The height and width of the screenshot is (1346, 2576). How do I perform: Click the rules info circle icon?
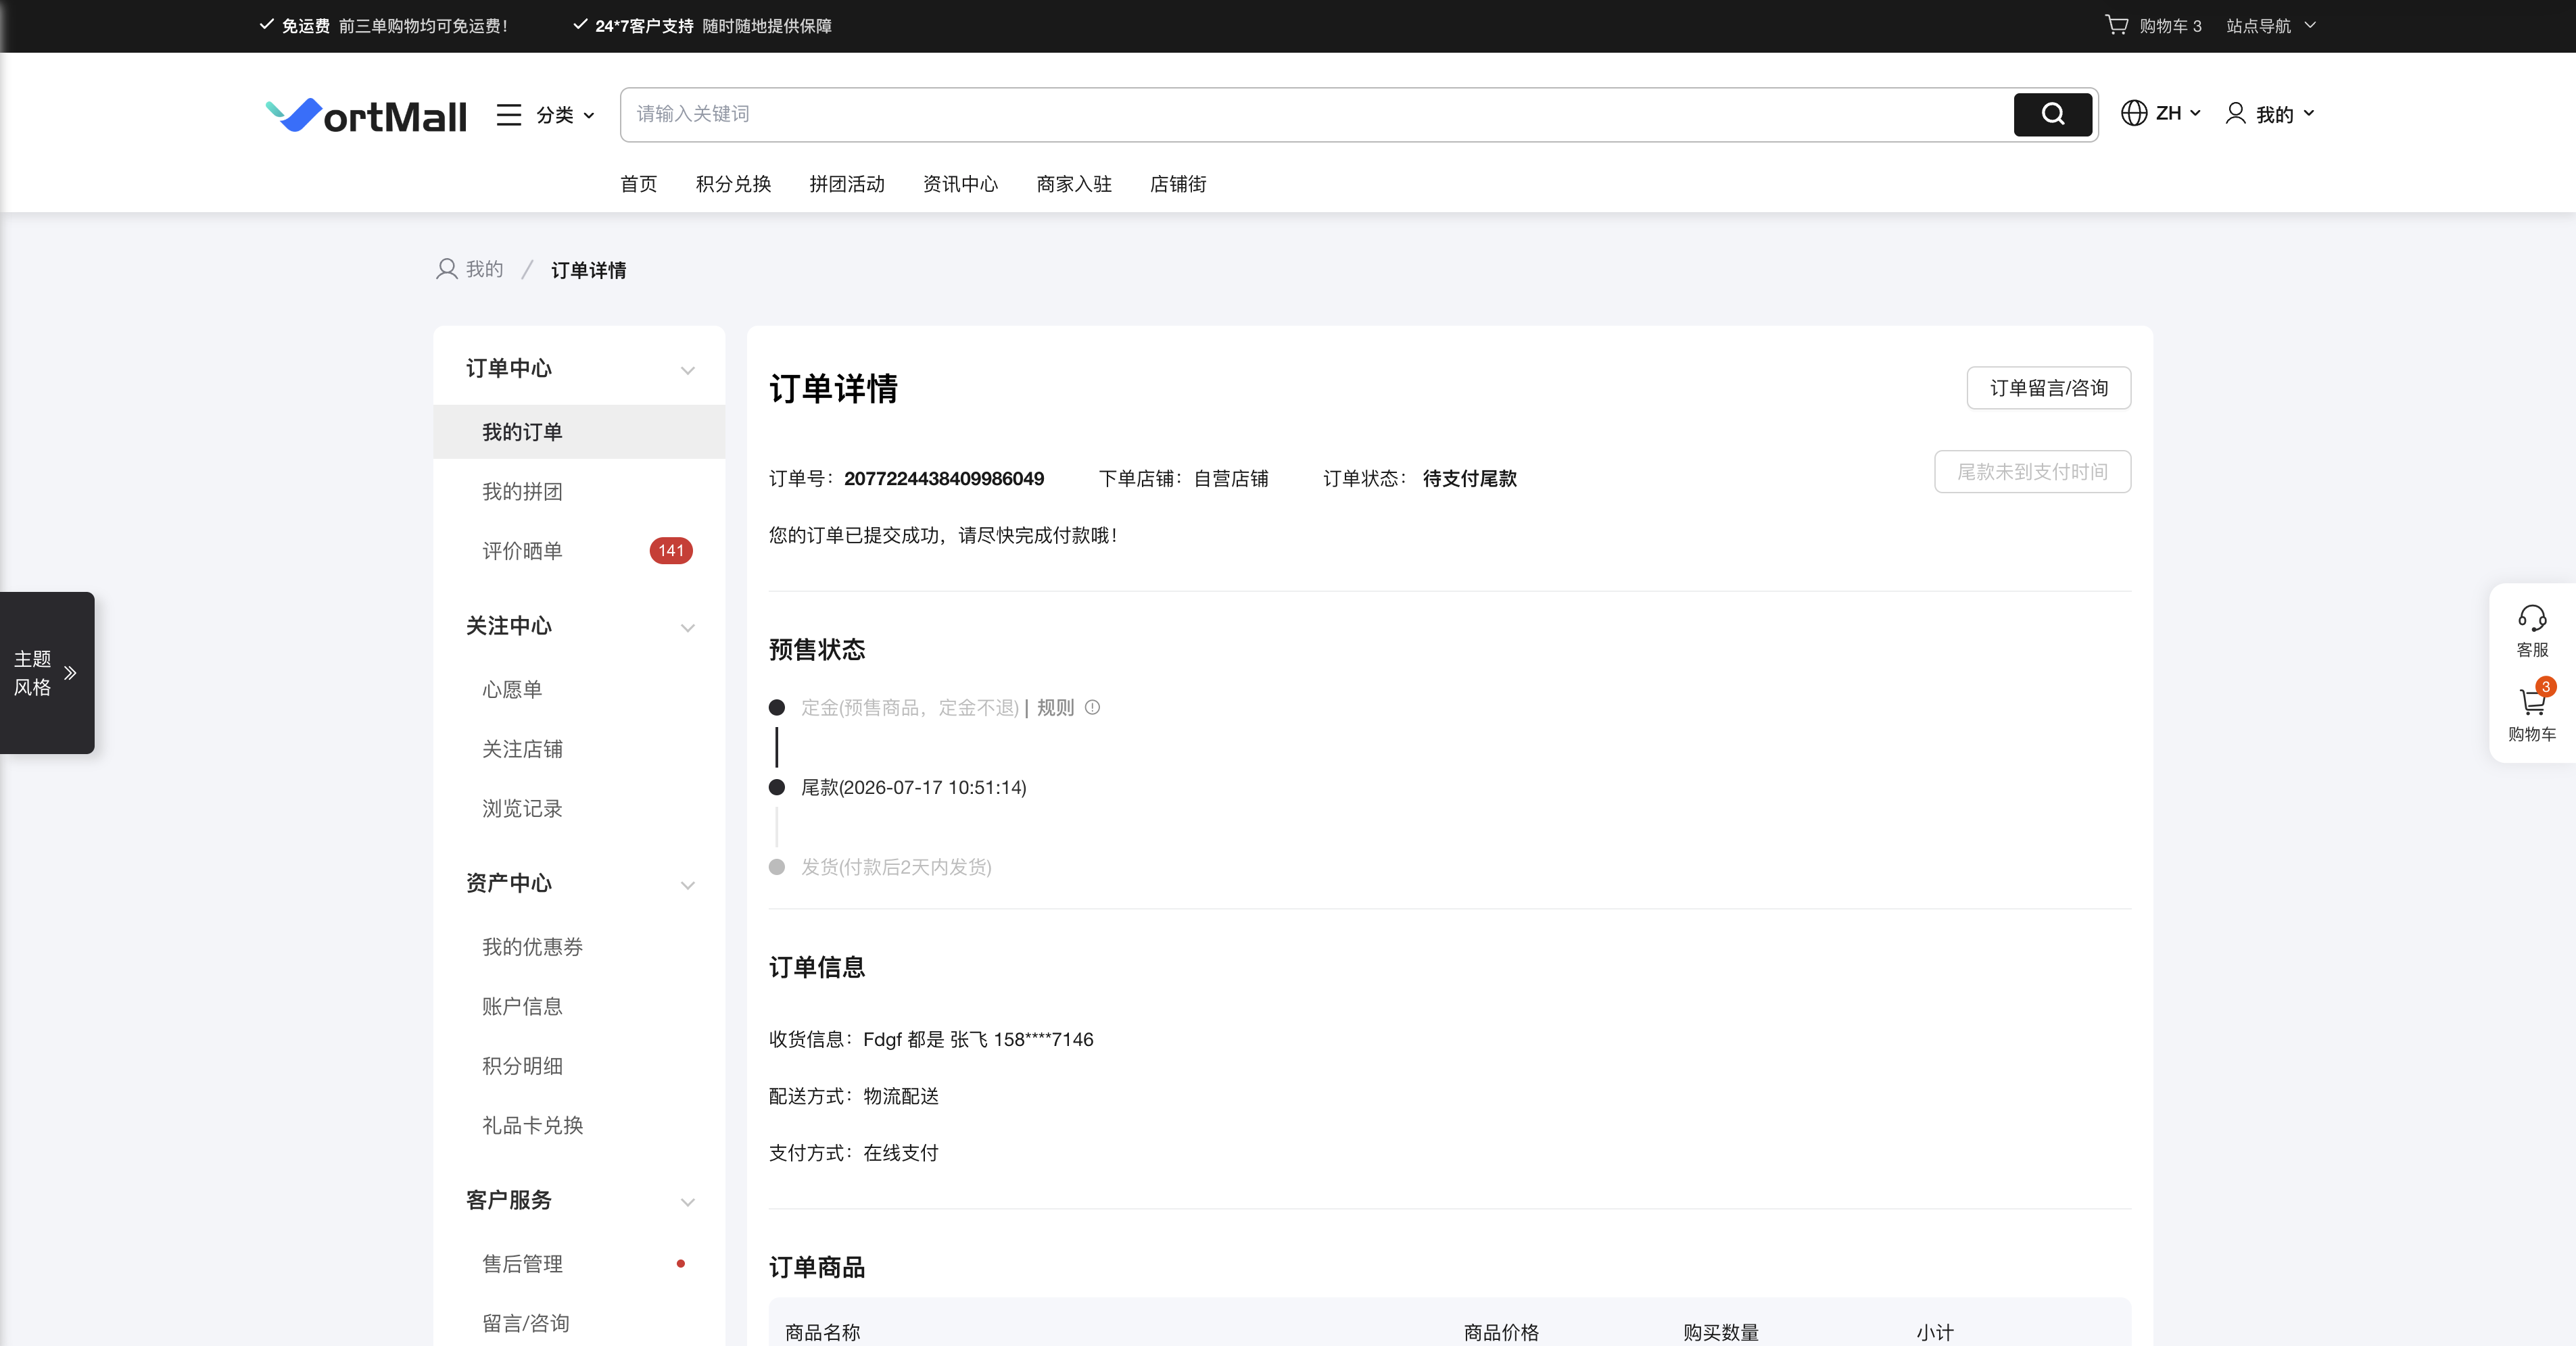pos(1092,707)
